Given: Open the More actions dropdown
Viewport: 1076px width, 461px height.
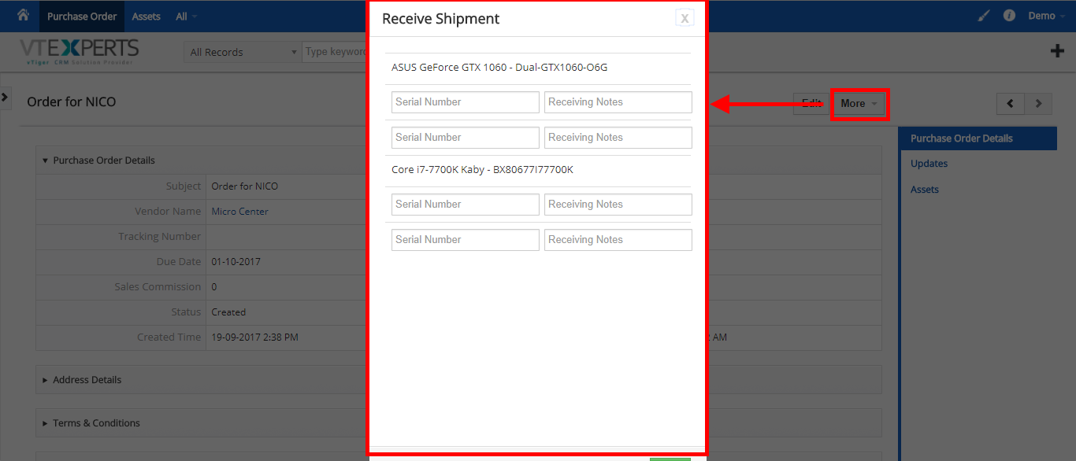Looking at the screenshot, I should (859, 104).
